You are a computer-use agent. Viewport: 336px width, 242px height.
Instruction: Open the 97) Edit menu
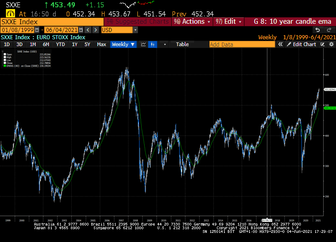pos(228,21)
